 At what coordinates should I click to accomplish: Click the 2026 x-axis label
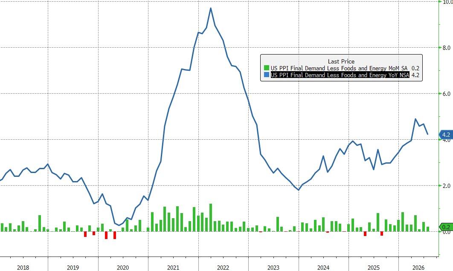coord(418,268)
